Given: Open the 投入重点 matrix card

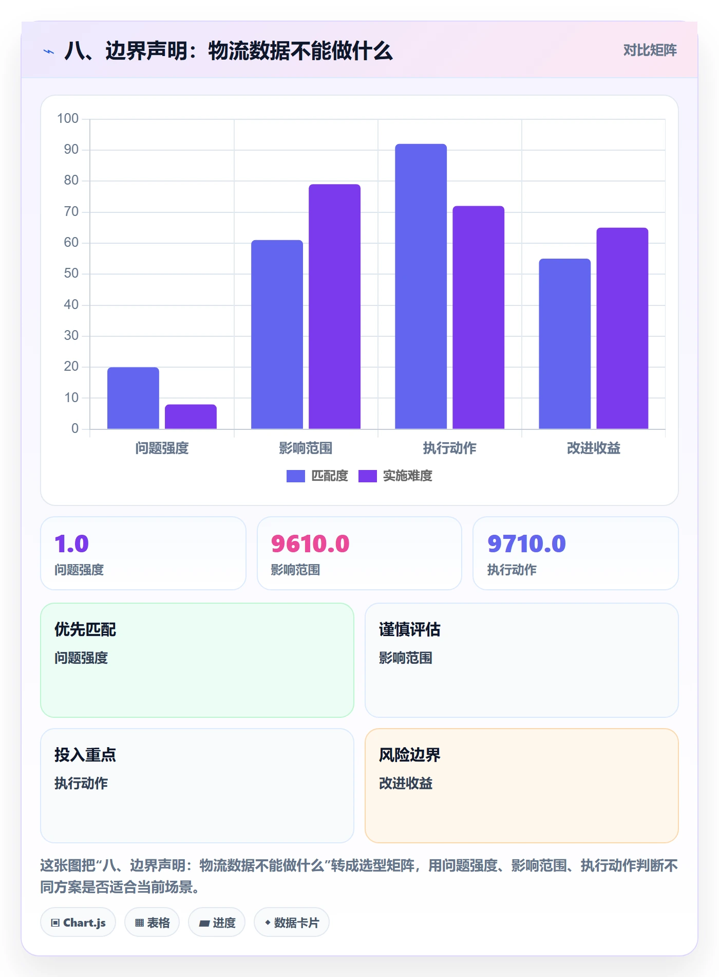Looking at the screenshot, I should (x=197, y=786).
